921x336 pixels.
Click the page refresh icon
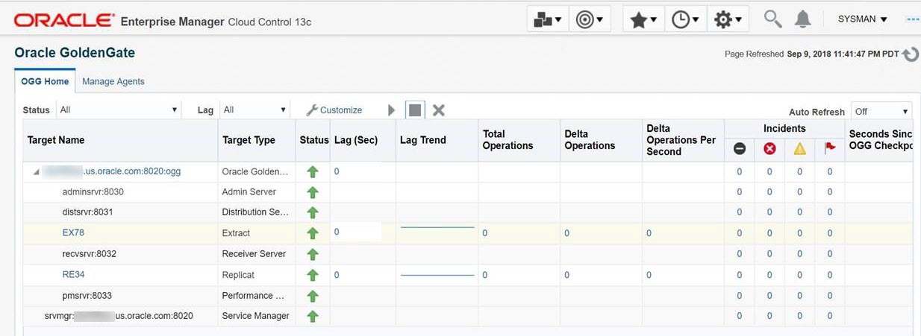click(911, 54)
